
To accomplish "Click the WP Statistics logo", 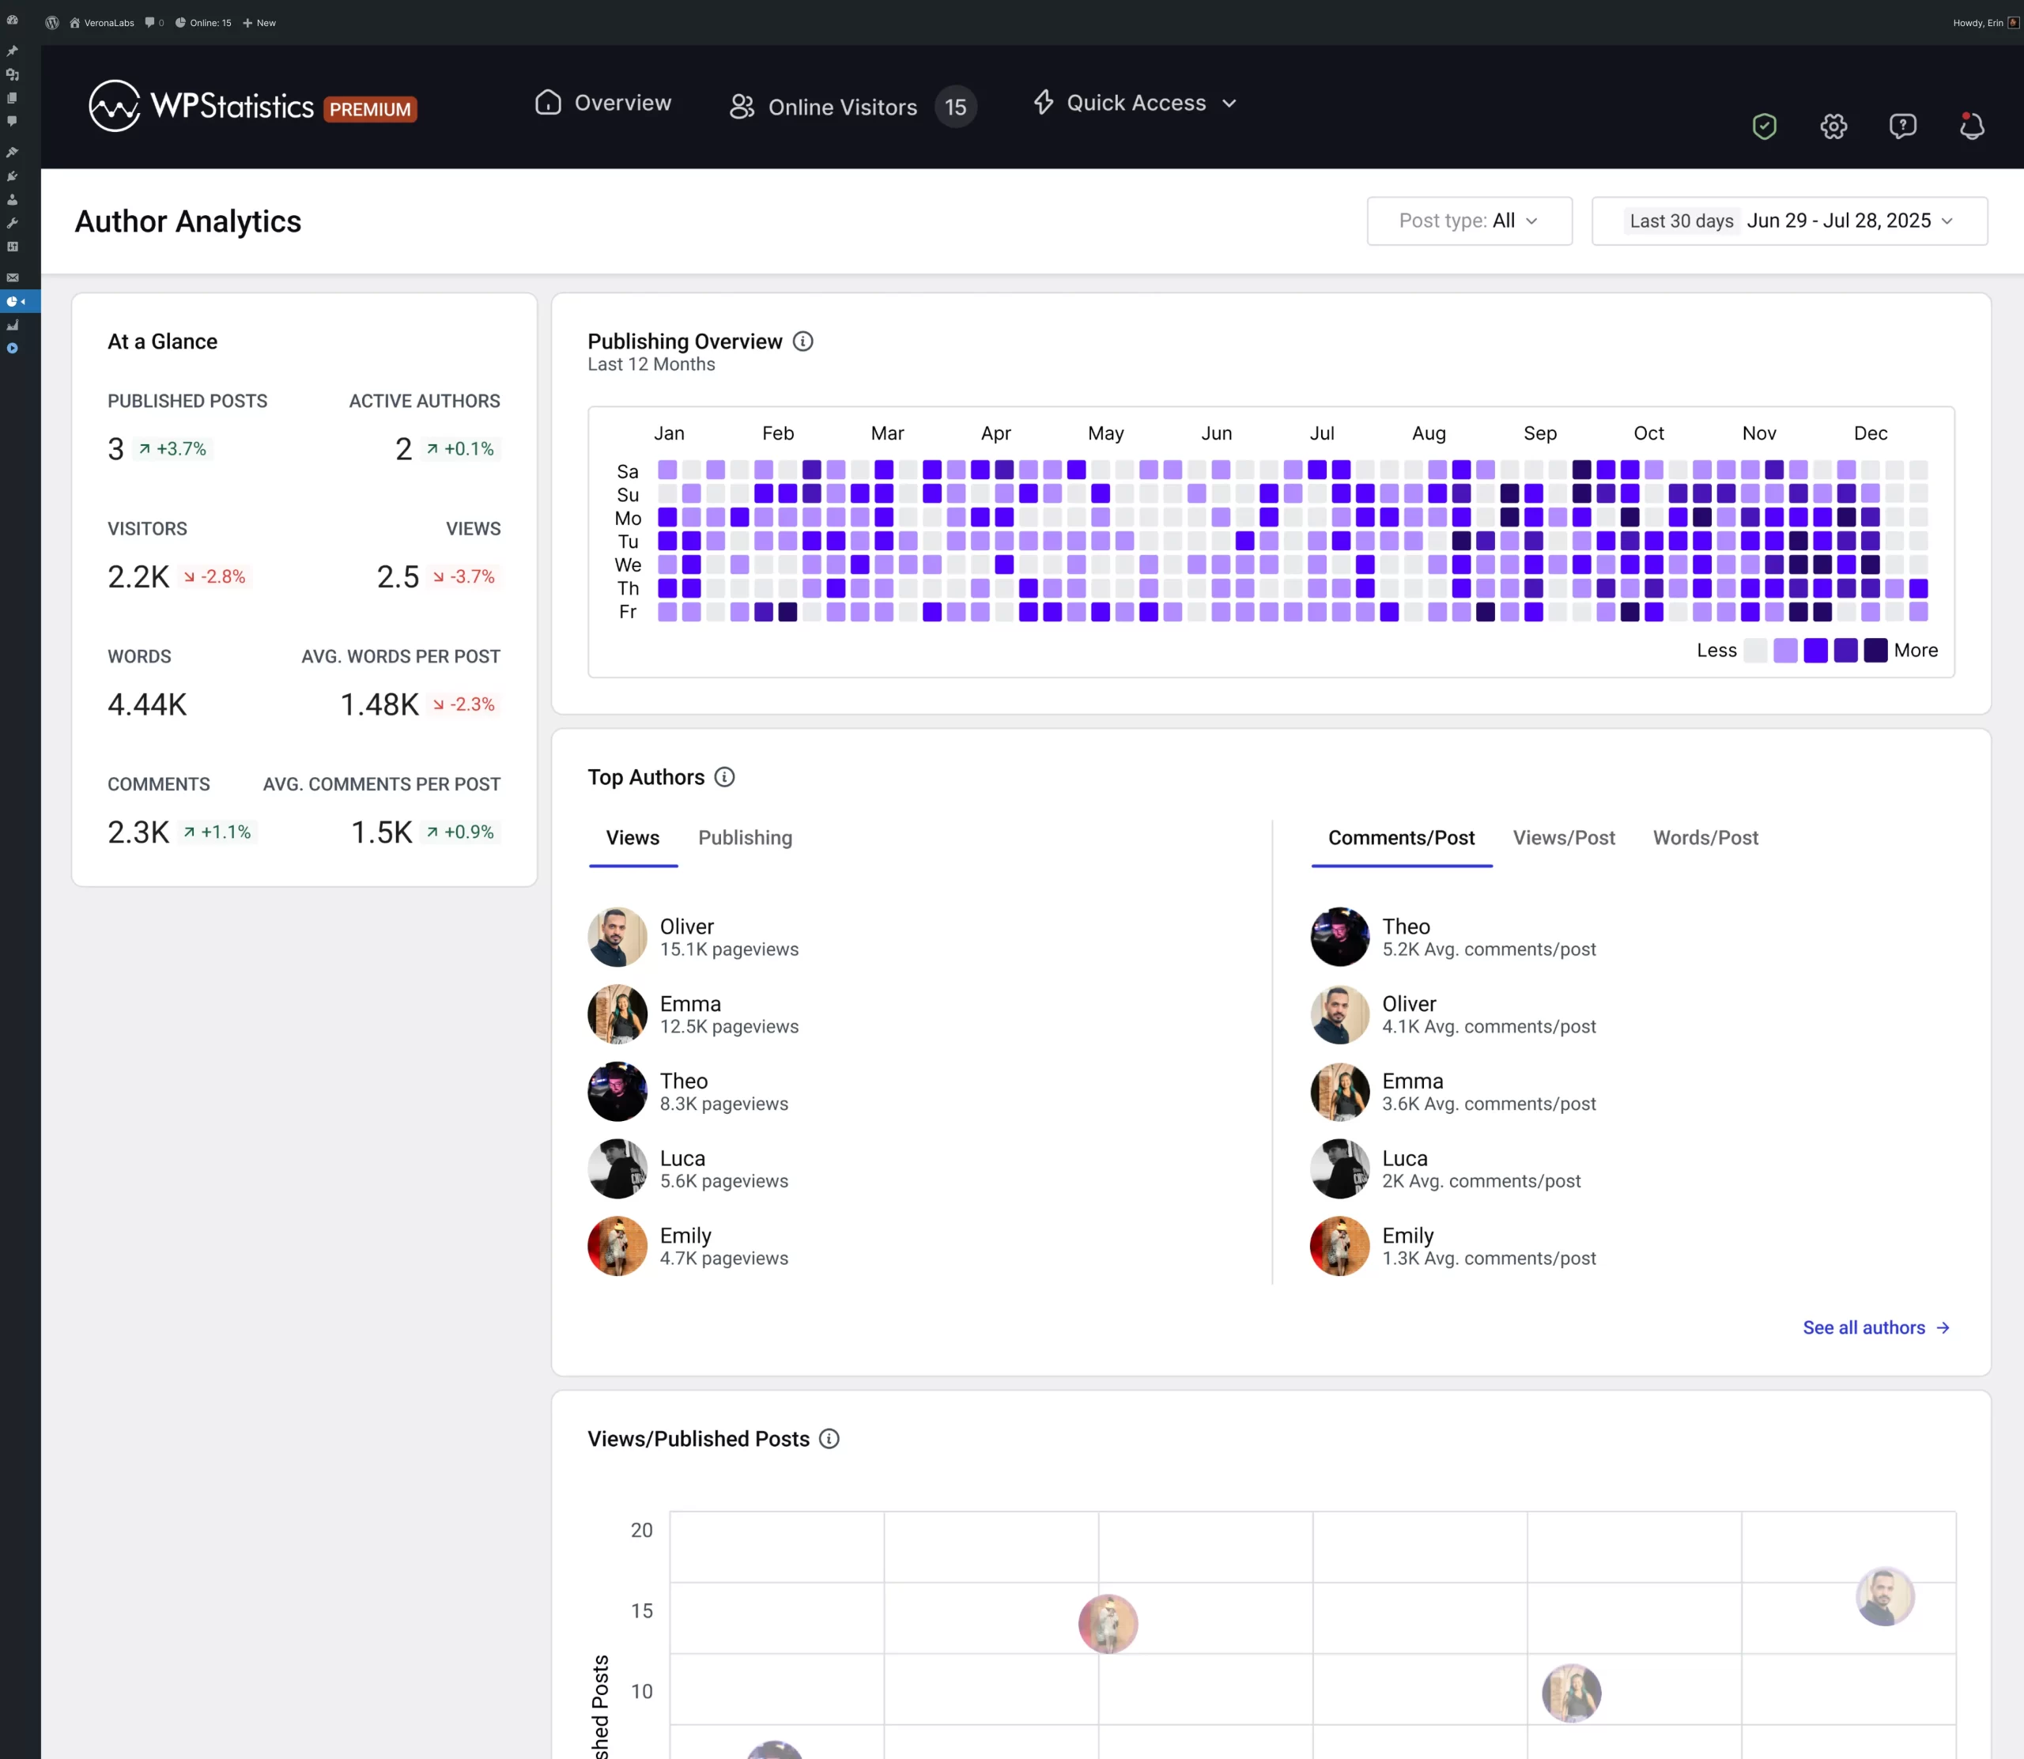I will click(x=202, y=106).
